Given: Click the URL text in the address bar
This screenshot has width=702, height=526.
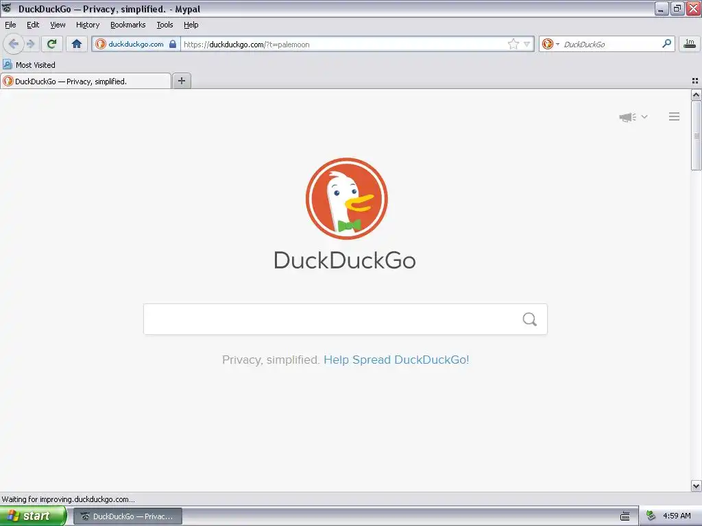Looking at the screenshot, I should point(246,45).
